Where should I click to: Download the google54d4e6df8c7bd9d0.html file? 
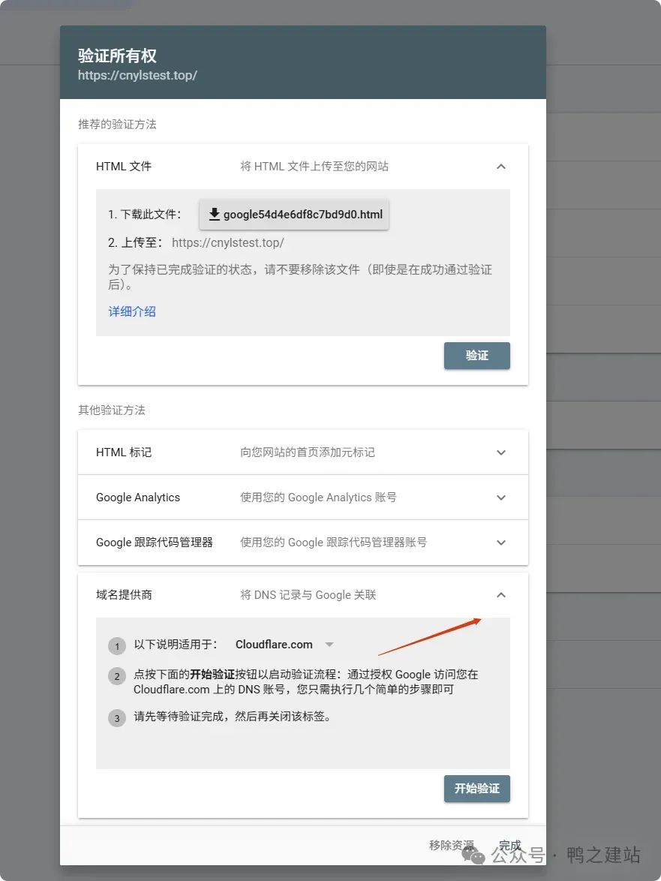click(293, 214)
